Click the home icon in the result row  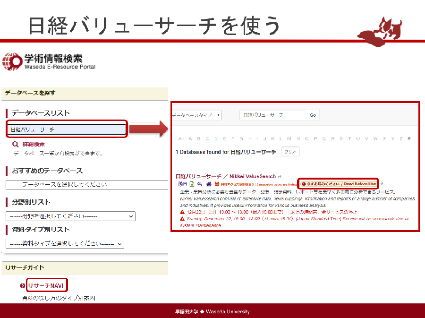pyautogui.click(x=208, y=184)
